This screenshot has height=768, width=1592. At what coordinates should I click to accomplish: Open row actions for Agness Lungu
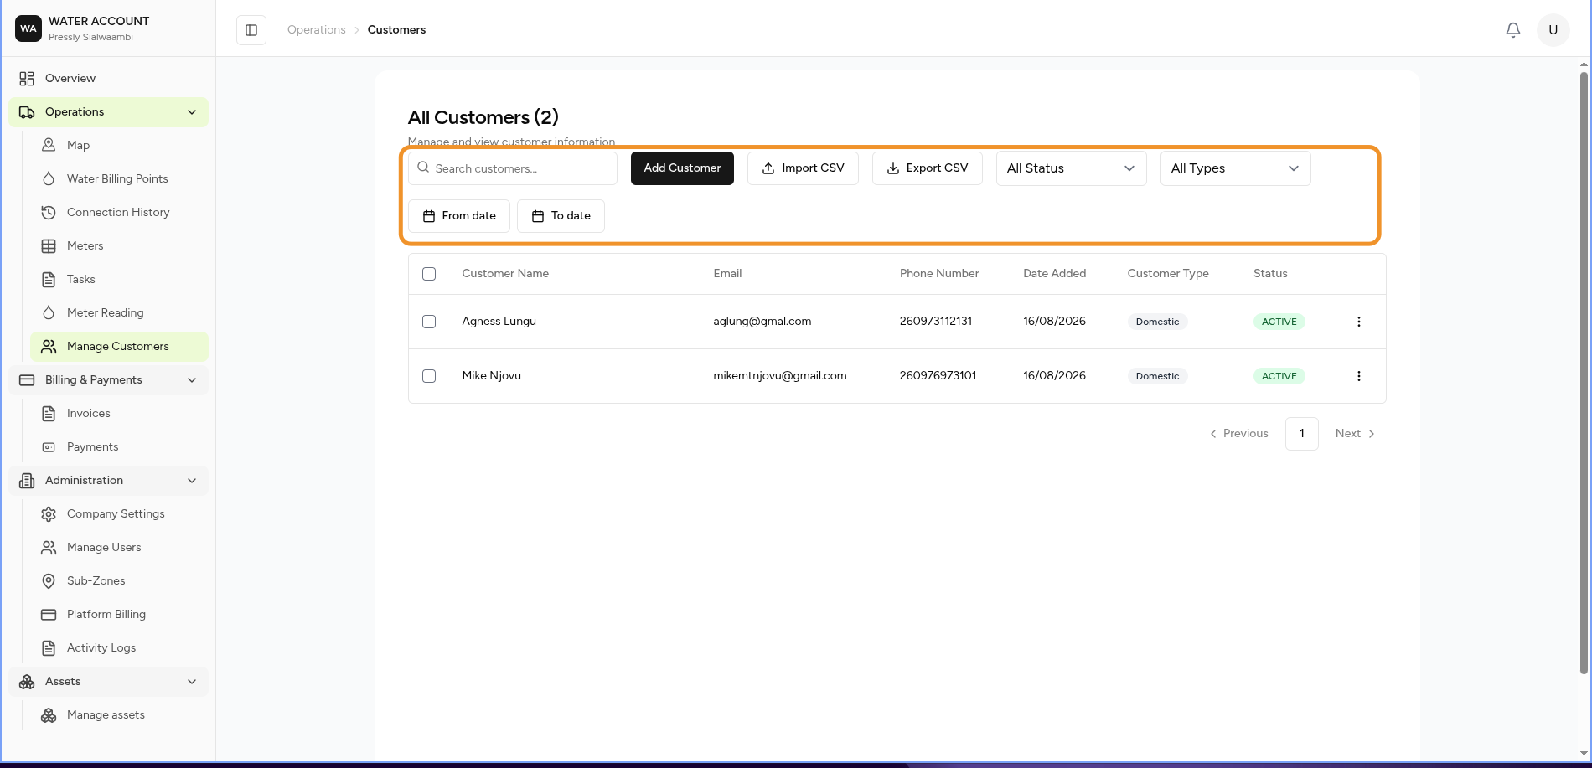pyautogui.click(x=1359, y=322)
